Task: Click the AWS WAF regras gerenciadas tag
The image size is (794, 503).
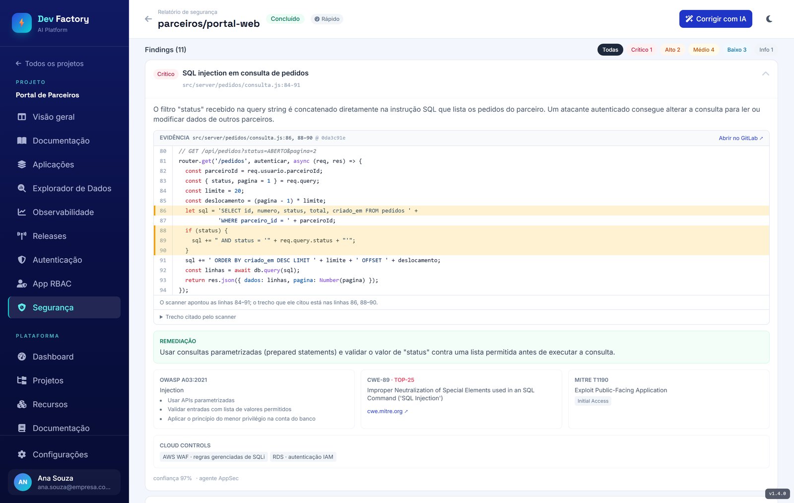Action: click(x=214, y=457)
